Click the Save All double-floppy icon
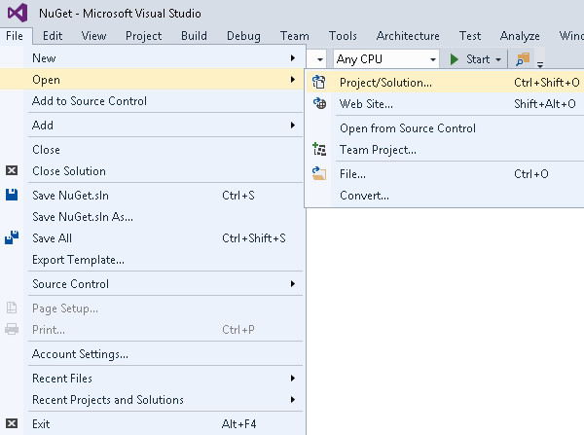Screen dimensions: 584x435 tap(12, 238)
